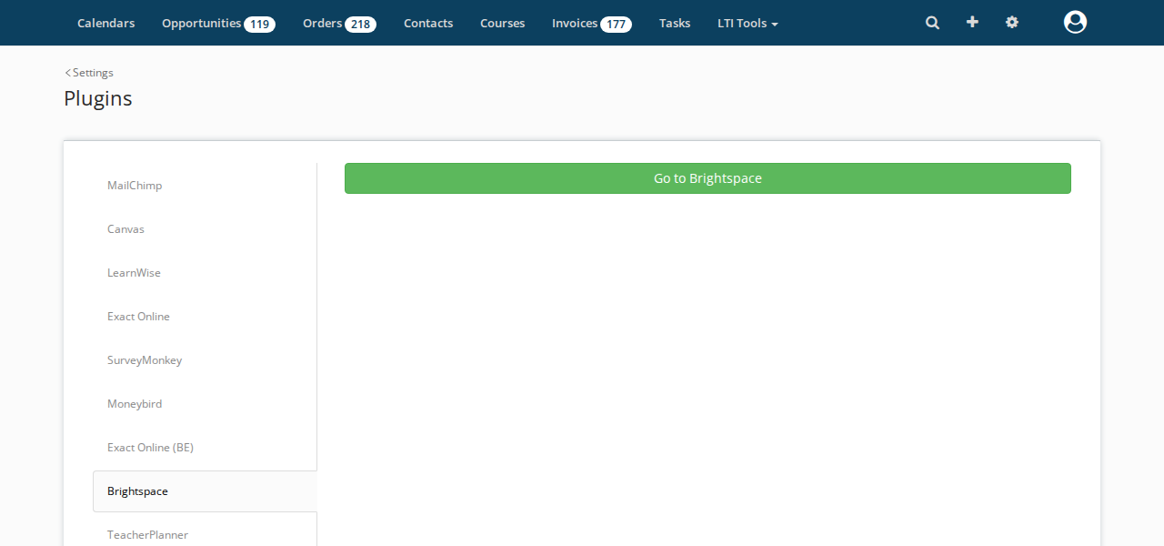
Task: Go back to Settings link
Action: (x=89, y=73)
